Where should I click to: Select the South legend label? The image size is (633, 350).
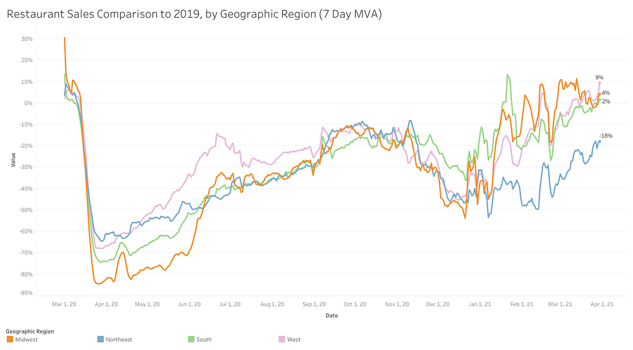pos(204,339)
